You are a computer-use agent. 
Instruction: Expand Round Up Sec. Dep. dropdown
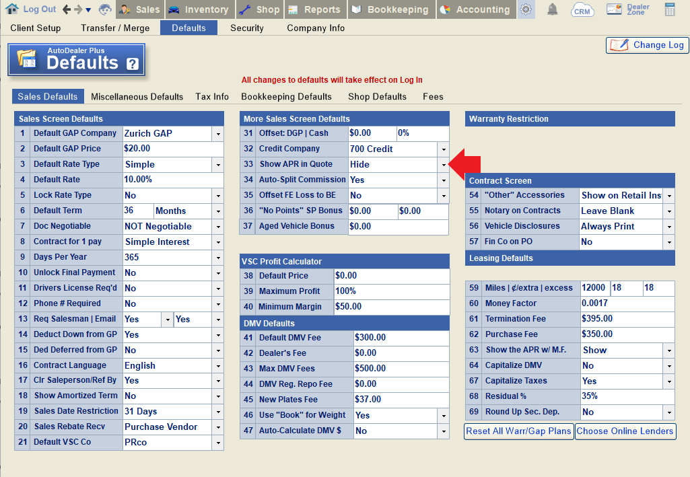[x=669, y=412]
